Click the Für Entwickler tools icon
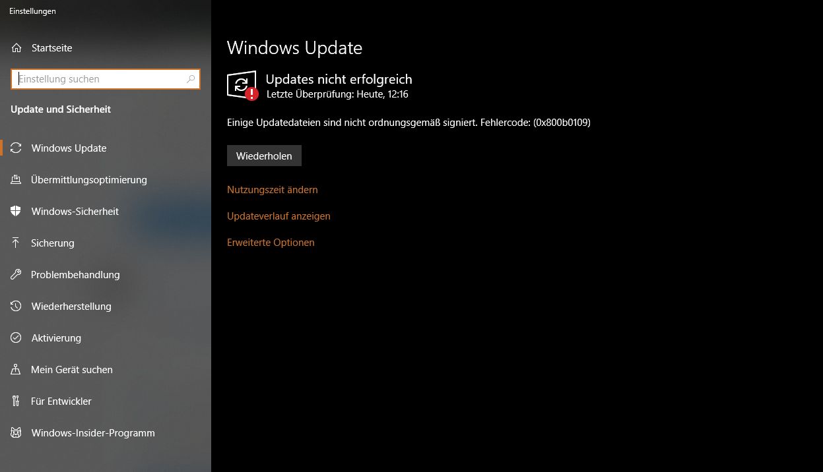Viewport: 823px width, 472px height. [16, 401]
